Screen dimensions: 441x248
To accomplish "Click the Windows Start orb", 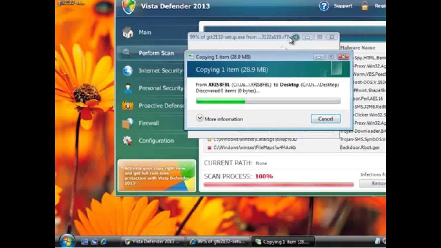I will pyautogui.click(x=67, y=241).
